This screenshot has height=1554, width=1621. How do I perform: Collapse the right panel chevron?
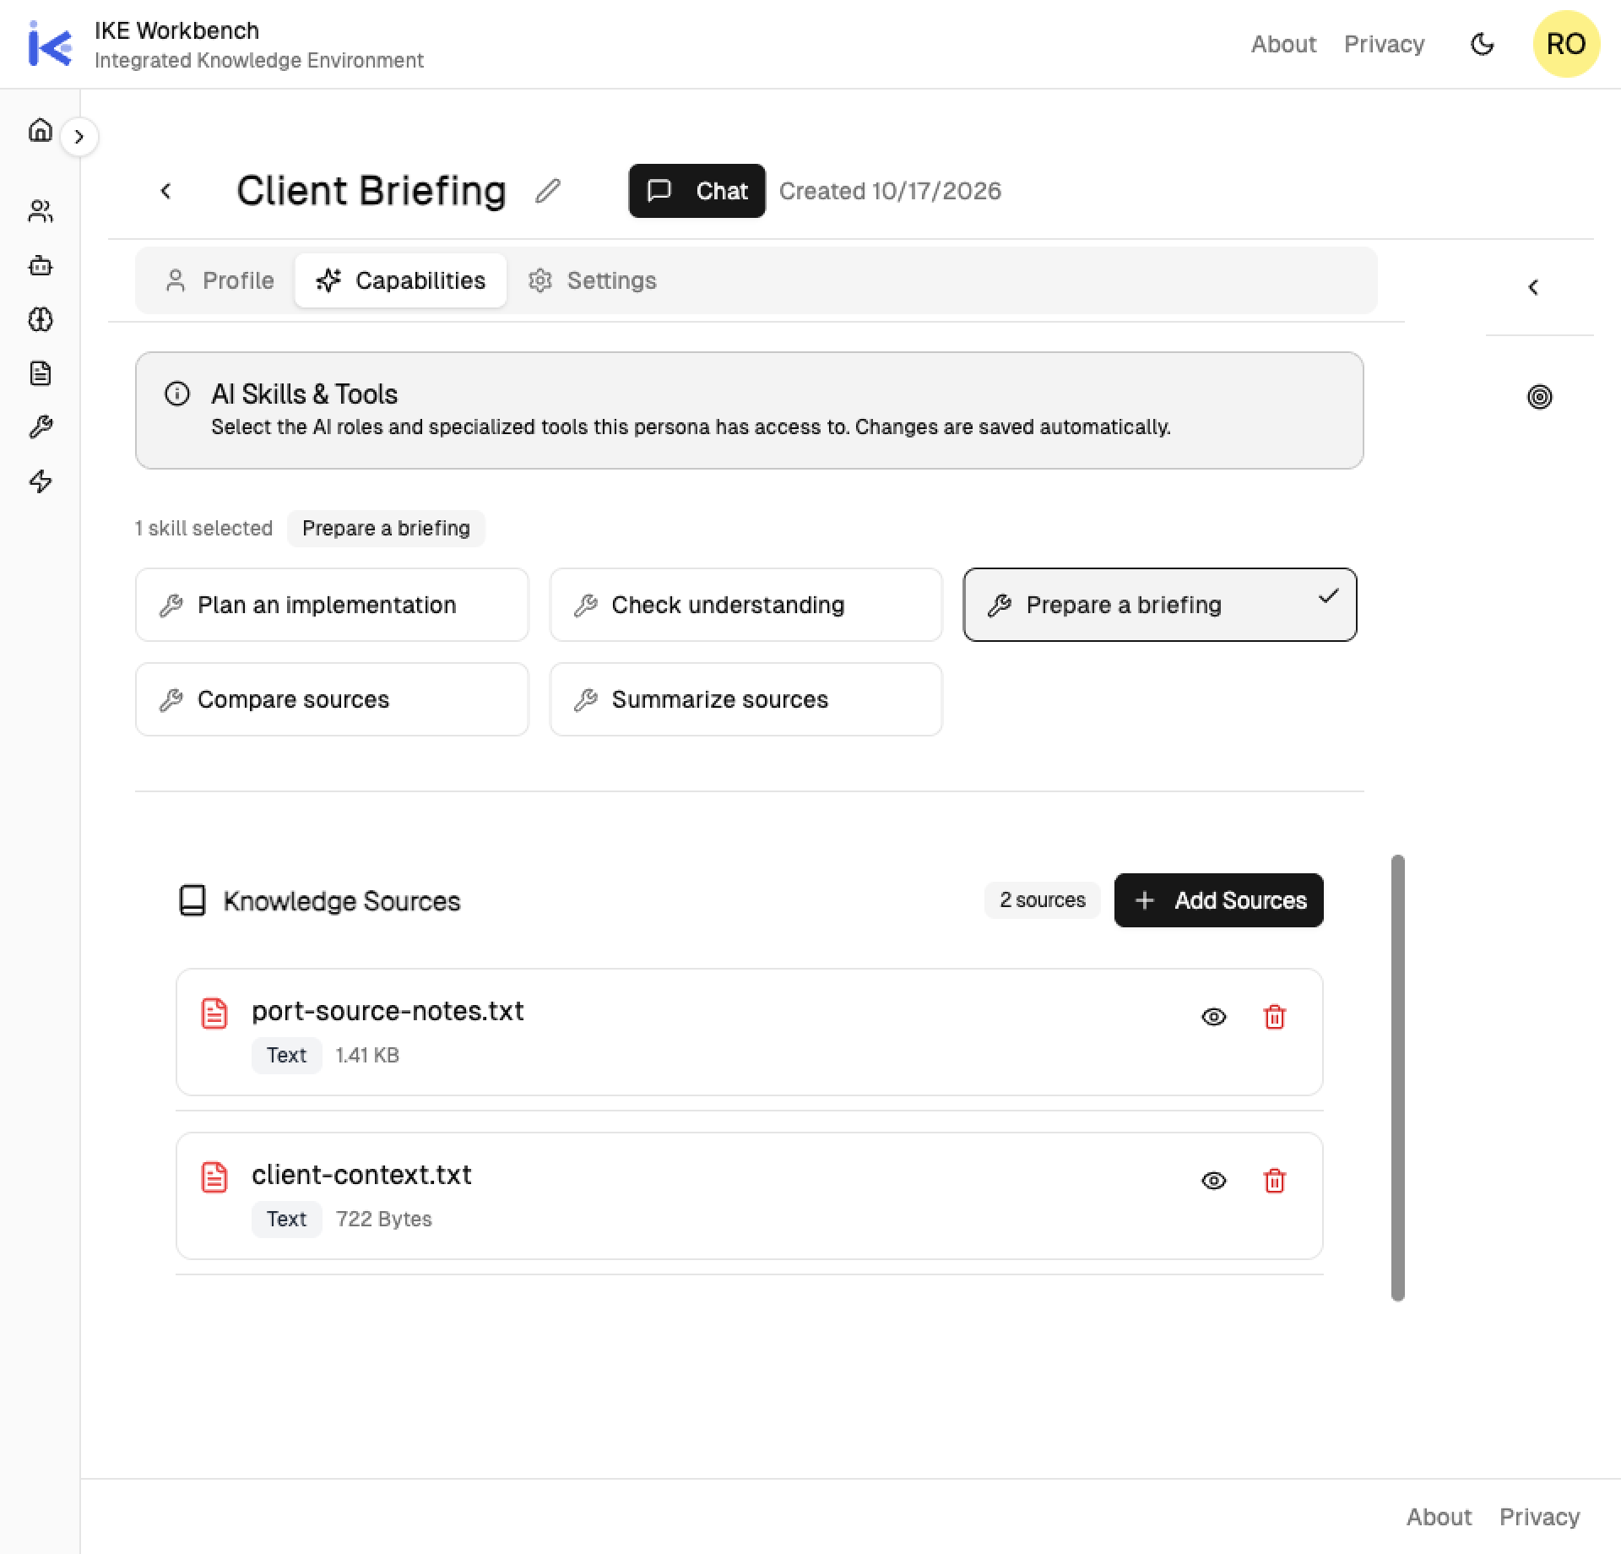point(1533,287)
